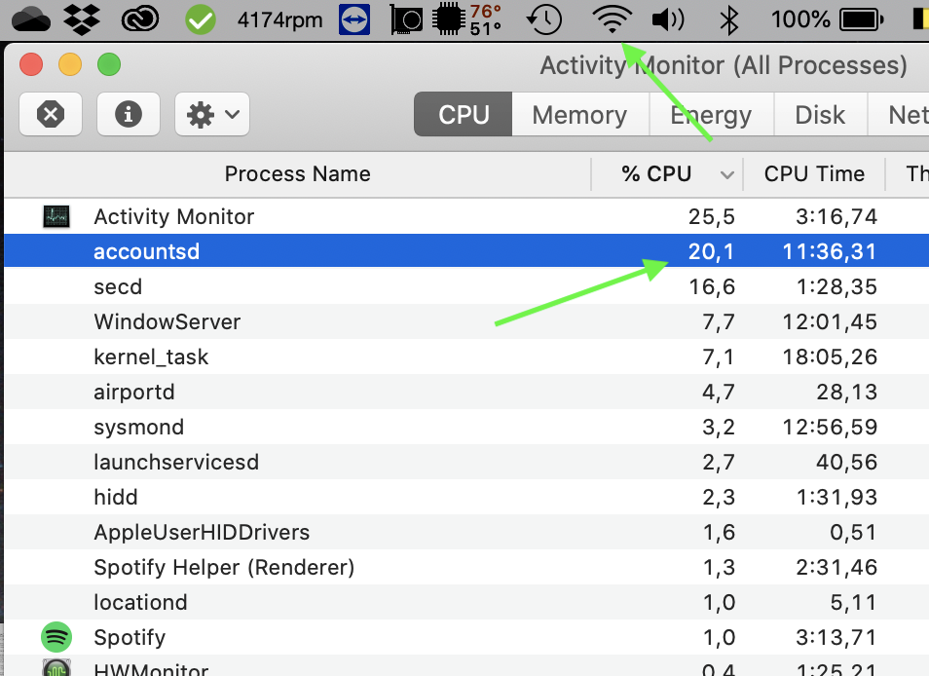Switch to the Memory tab
The height and width of the screenshot is (676, 929).
point(579,115)
